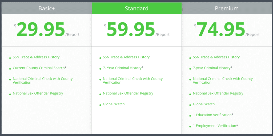273x136 pixels.
Task: Open SSN Trace & Address History under Basic+
Action: pos(36,57)
